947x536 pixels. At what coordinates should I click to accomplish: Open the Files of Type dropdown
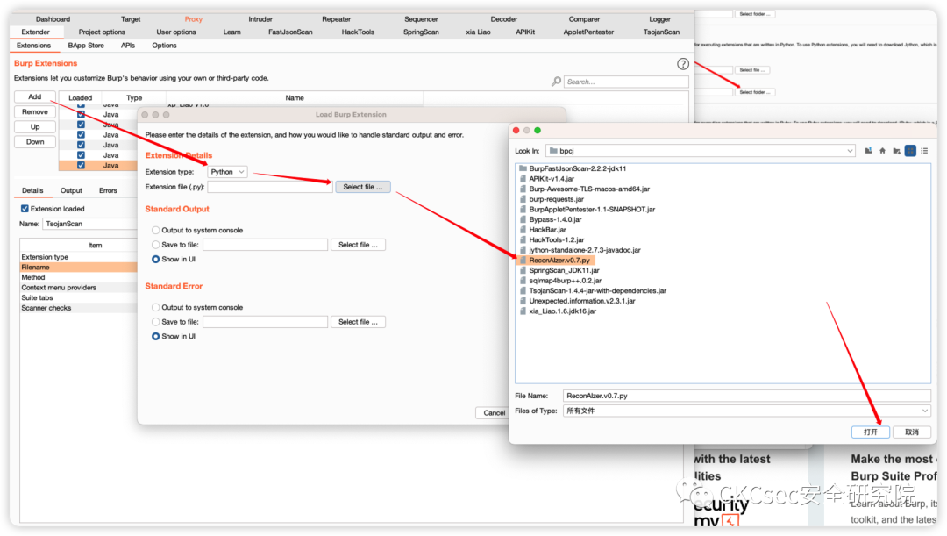[746, 411]
